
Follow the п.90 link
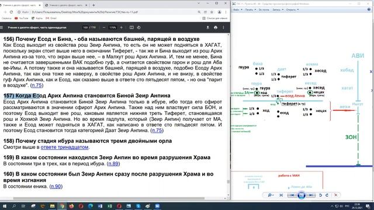pos(56,186)
